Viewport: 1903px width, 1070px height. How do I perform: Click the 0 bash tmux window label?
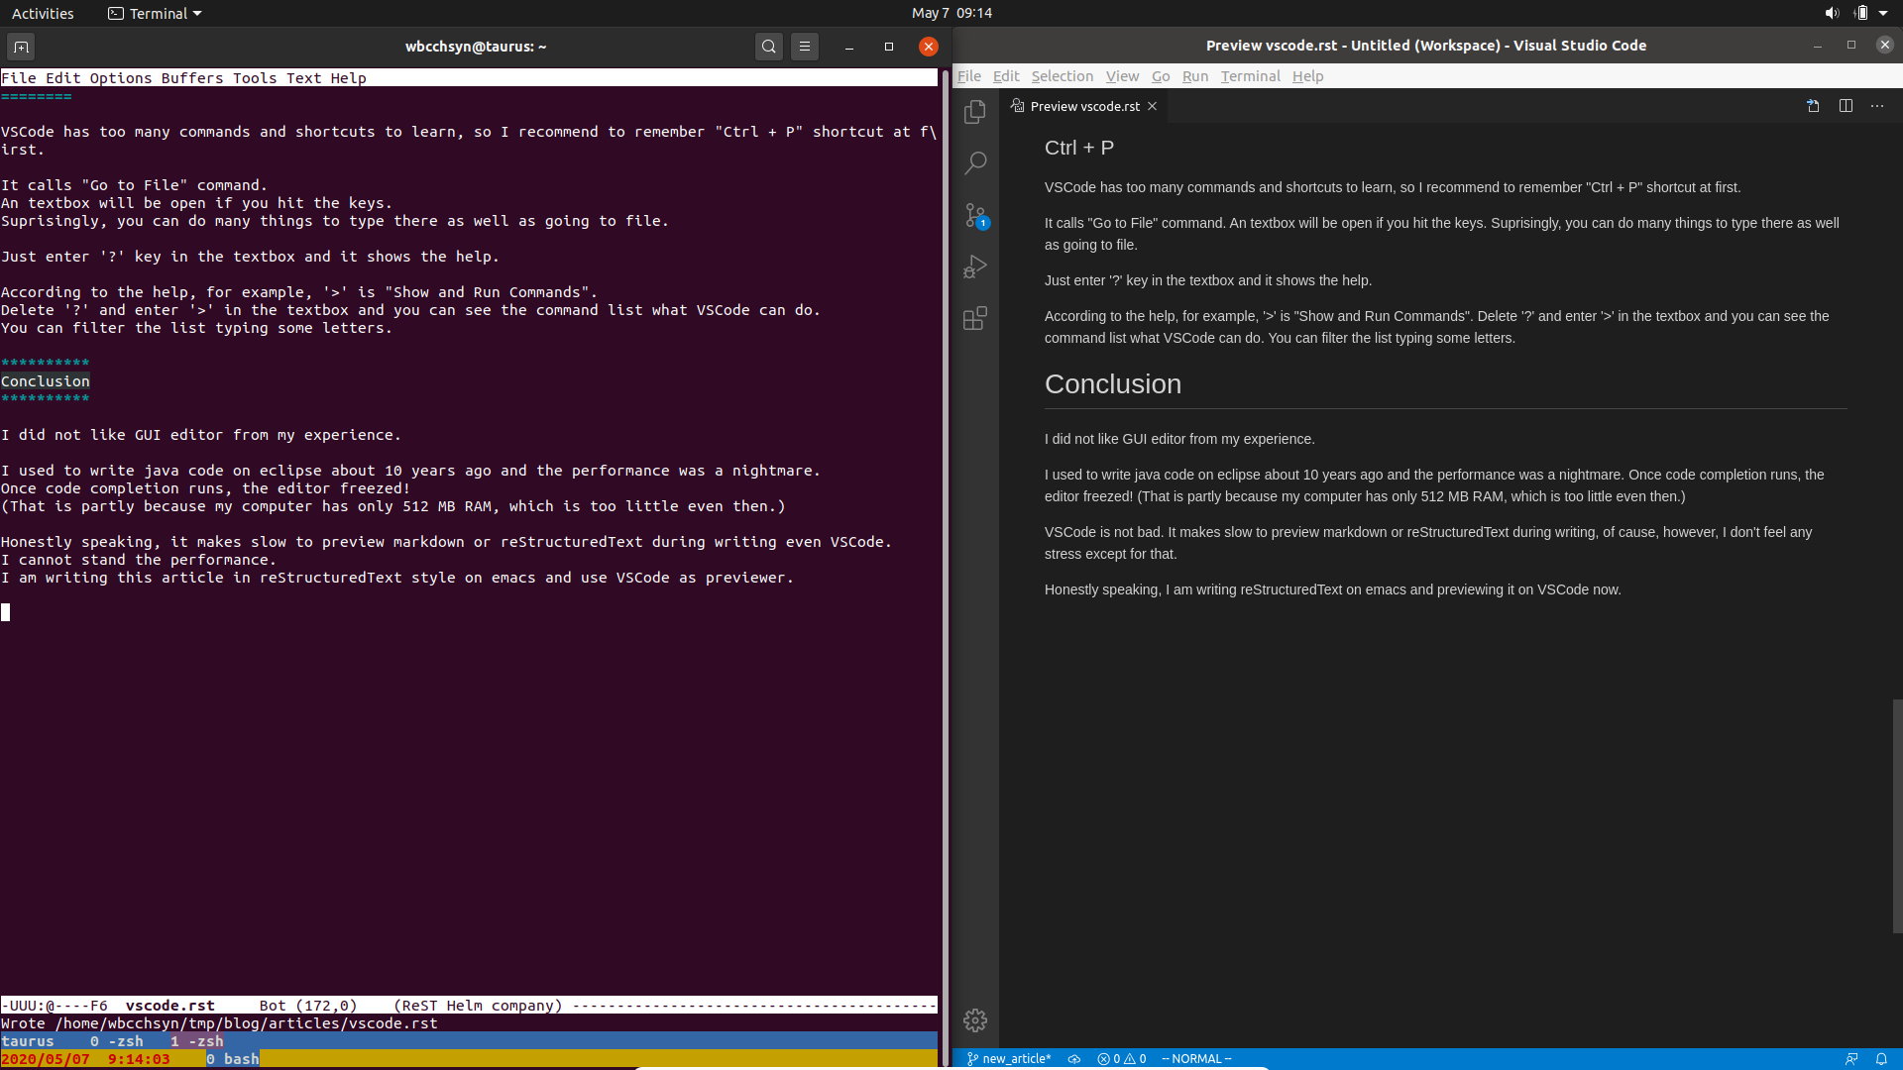click(x=233, y=1059)
